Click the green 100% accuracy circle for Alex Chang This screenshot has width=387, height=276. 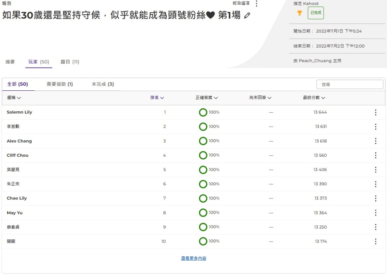[x=203, y=141]
